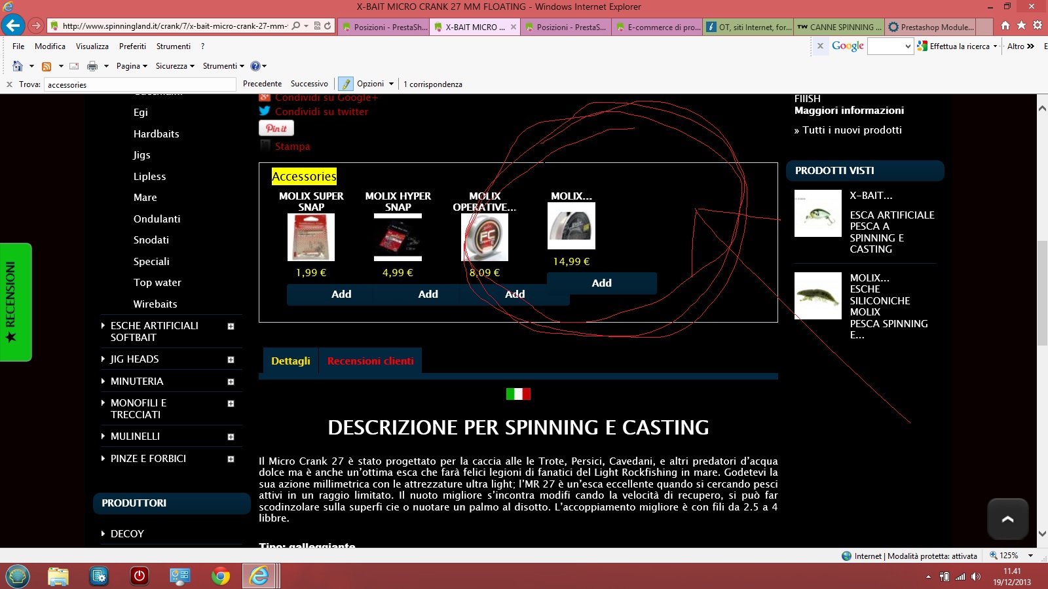Add MOLIX HYPER SNAP to cart
Viewport: 1048px width, 589px height.
point(428,294)
